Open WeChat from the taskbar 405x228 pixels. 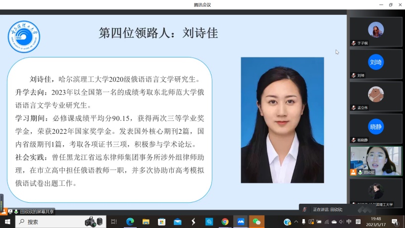256,222
